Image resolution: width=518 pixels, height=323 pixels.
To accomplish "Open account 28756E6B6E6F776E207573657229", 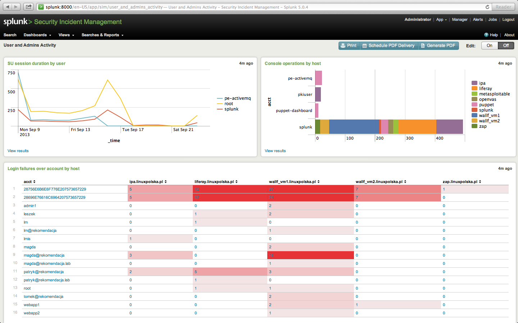I will pos(55,189).
